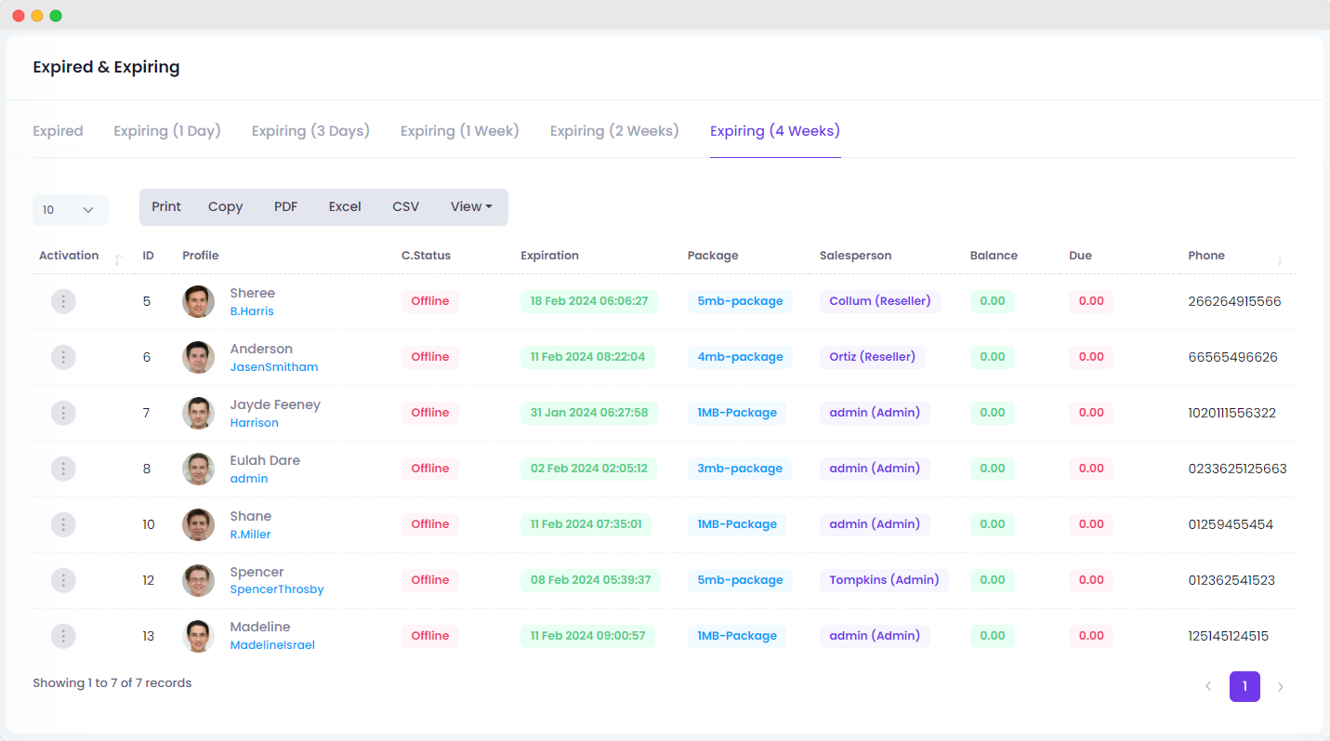Click Eulah Dare's profile avatar
1330x741 pixels.
pyautogui.click(x=198, y=469)
